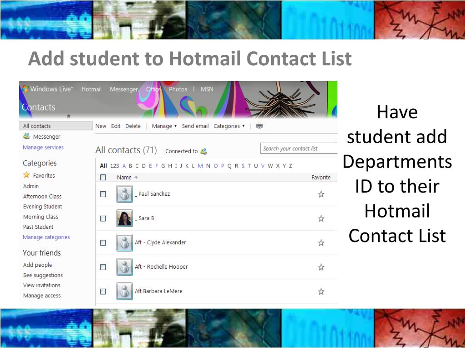Click the Delete toolbar button

(x=133, y=126)
